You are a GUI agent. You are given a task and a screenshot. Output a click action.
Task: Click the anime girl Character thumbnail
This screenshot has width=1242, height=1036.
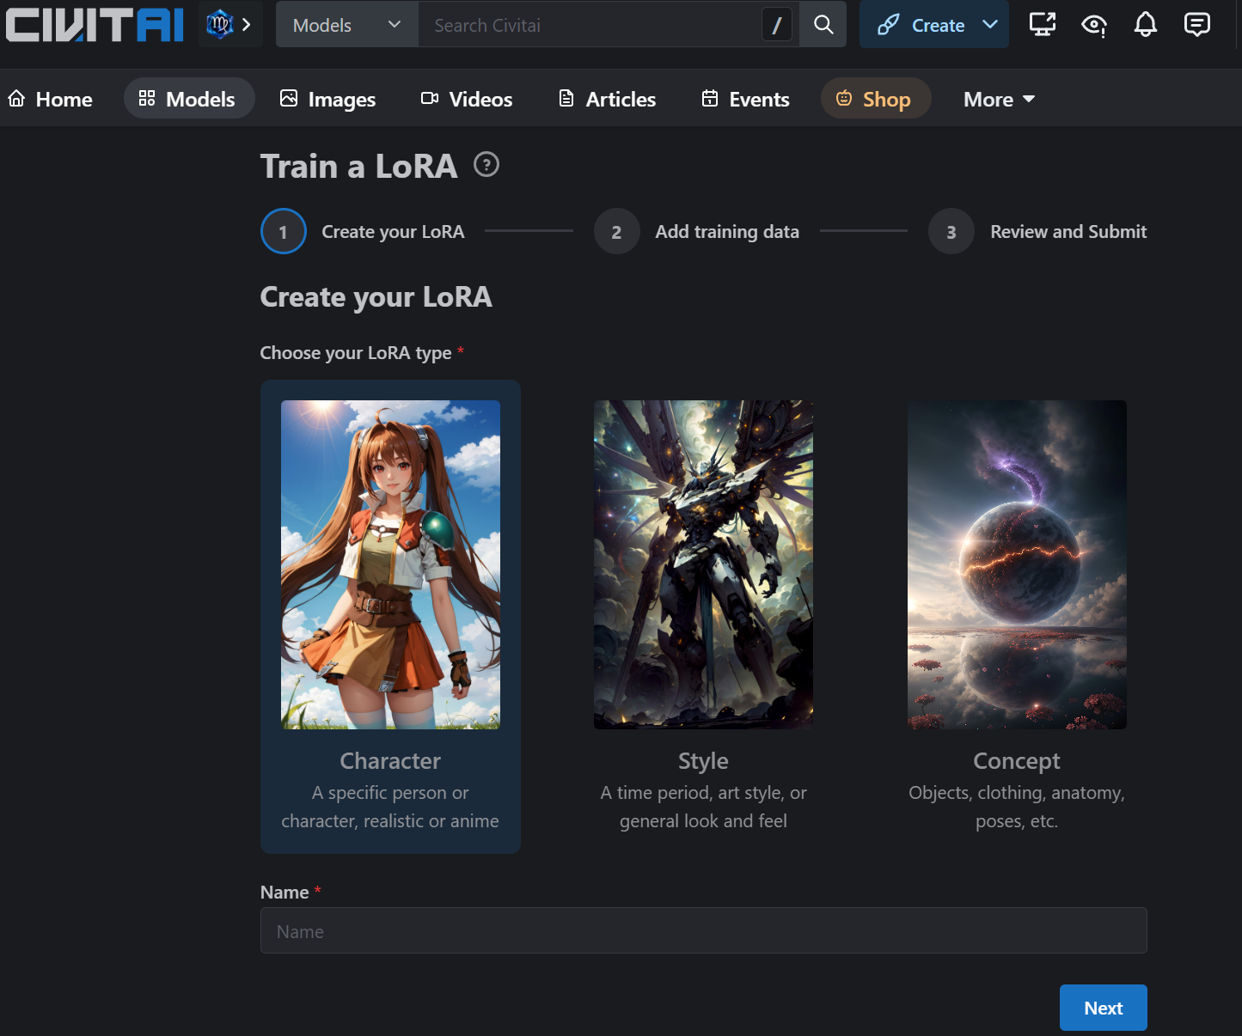pyautogui.click(x=390, y=564)
